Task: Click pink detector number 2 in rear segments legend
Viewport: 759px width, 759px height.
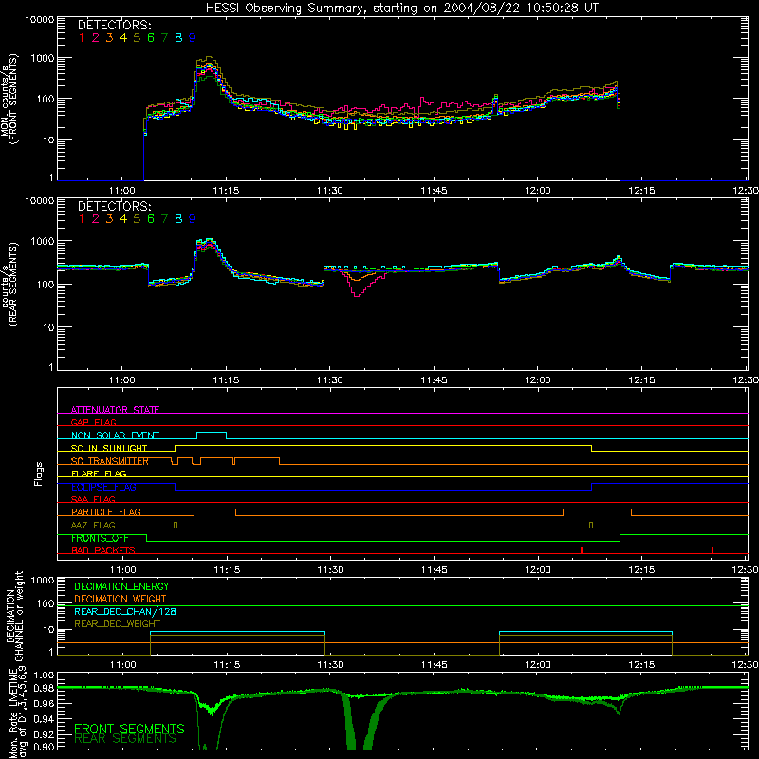Action: click(x=96, y=219)
